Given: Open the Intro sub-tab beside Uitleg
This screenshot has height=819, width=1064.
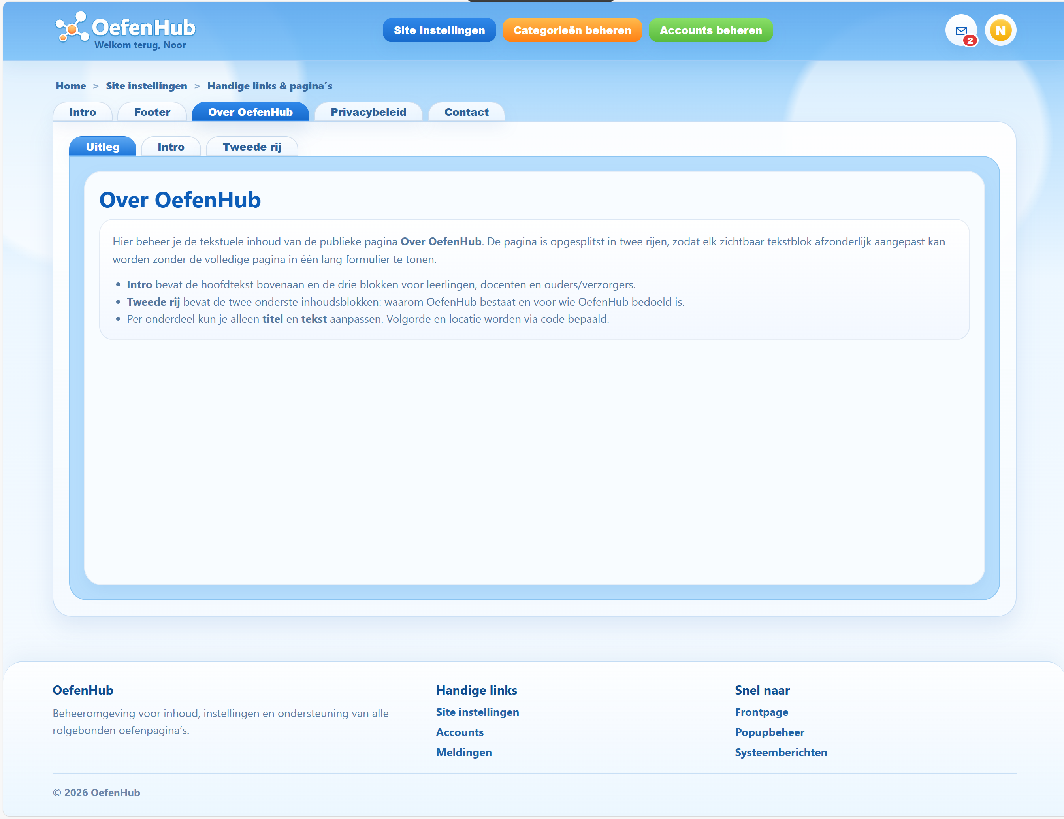Looking at the screenshot, I should point(171,147).
